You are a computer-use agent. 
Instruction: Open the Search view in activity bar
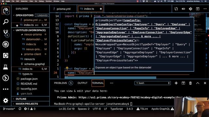tap(6, 22)
